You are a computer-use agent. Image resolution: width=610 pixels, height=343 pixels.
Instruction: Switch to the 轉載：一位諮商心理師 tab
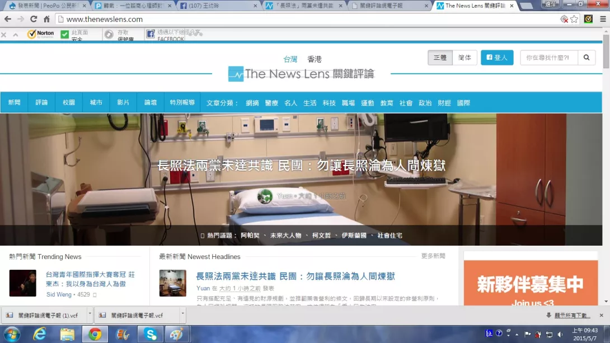(133, 6)
